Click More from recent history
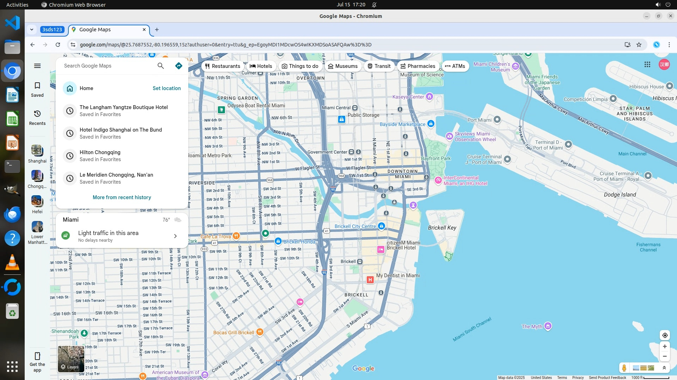 point(122,197)
